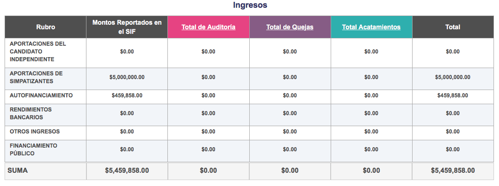The image size is (499, 186).
Task: Click the Total de Quejas link
Action: (290, 27)
